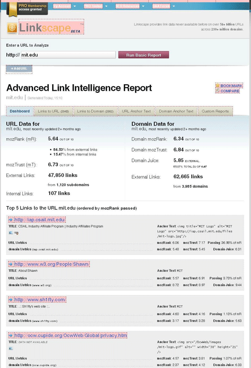Viewport: 251px width, 368px height.
Task: Click the star icon beside BOOKMARK
Action: (x=218, y=86)
